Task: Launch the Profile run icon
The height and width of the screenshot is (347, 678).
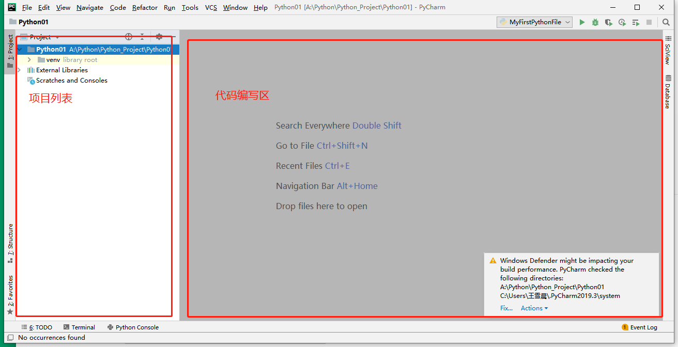Action: (622, 22)
